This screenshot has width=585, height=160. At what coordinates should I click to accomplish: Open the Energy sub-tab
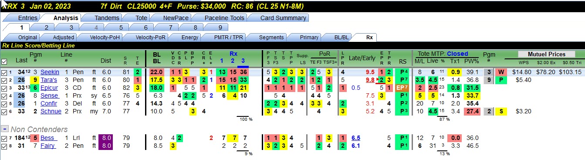(x=189, y=37)
